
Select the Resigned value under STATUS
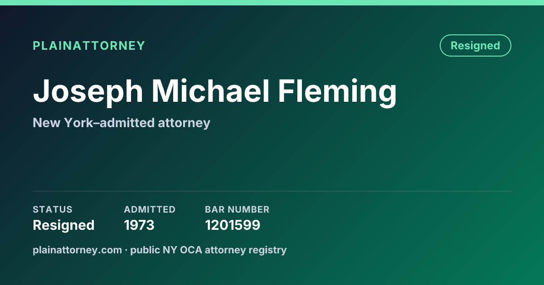pyautogui.click(x=63, y=225)
